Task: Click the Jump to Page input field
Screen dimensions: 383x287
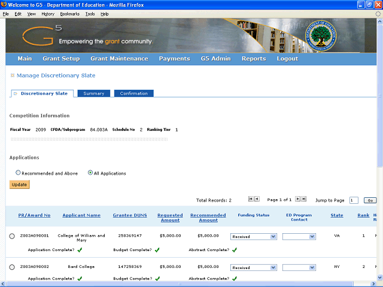Action: 354,200
